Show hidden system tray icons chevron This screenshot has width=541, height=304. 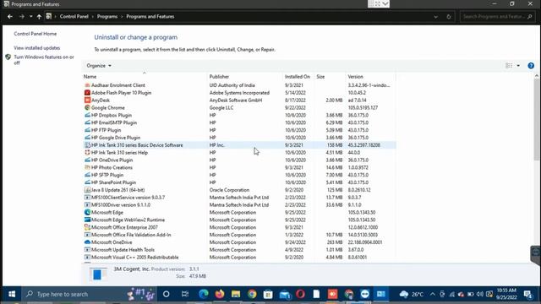click(432, 294)
